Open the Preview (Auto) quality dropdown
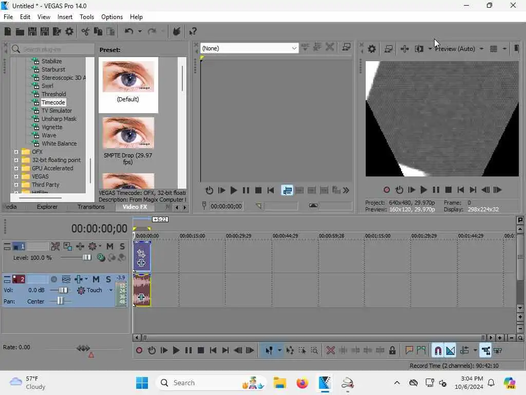526x395 pixels. pyautogui.click(x=481, y=49)
